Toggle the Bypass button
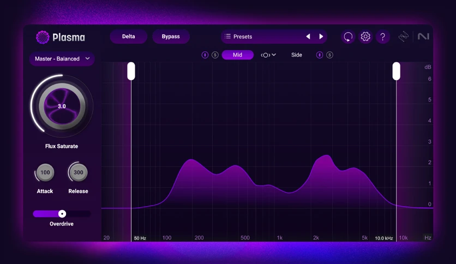 [171, 37]
